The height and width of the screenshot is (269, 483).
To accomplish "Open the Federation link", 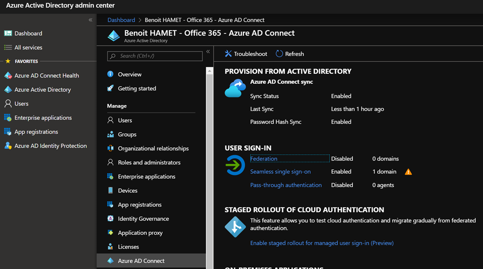I will pos(264,159).
